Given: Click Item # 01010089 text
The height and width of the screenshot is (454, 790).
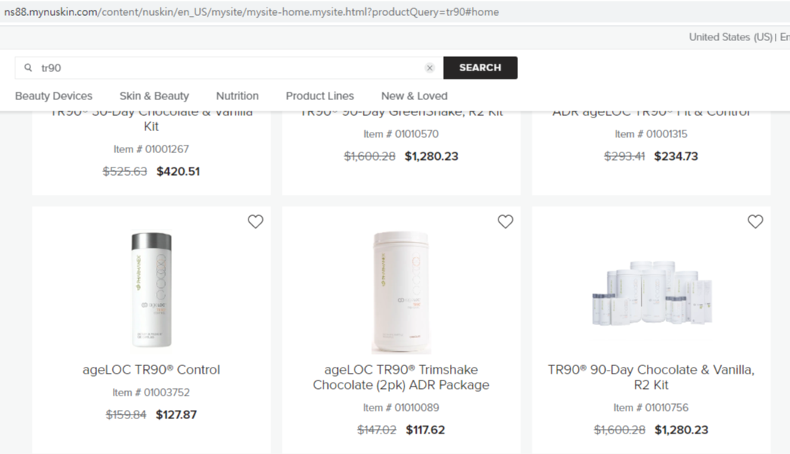Looking at the screenshot, I should tap(401, 407).
